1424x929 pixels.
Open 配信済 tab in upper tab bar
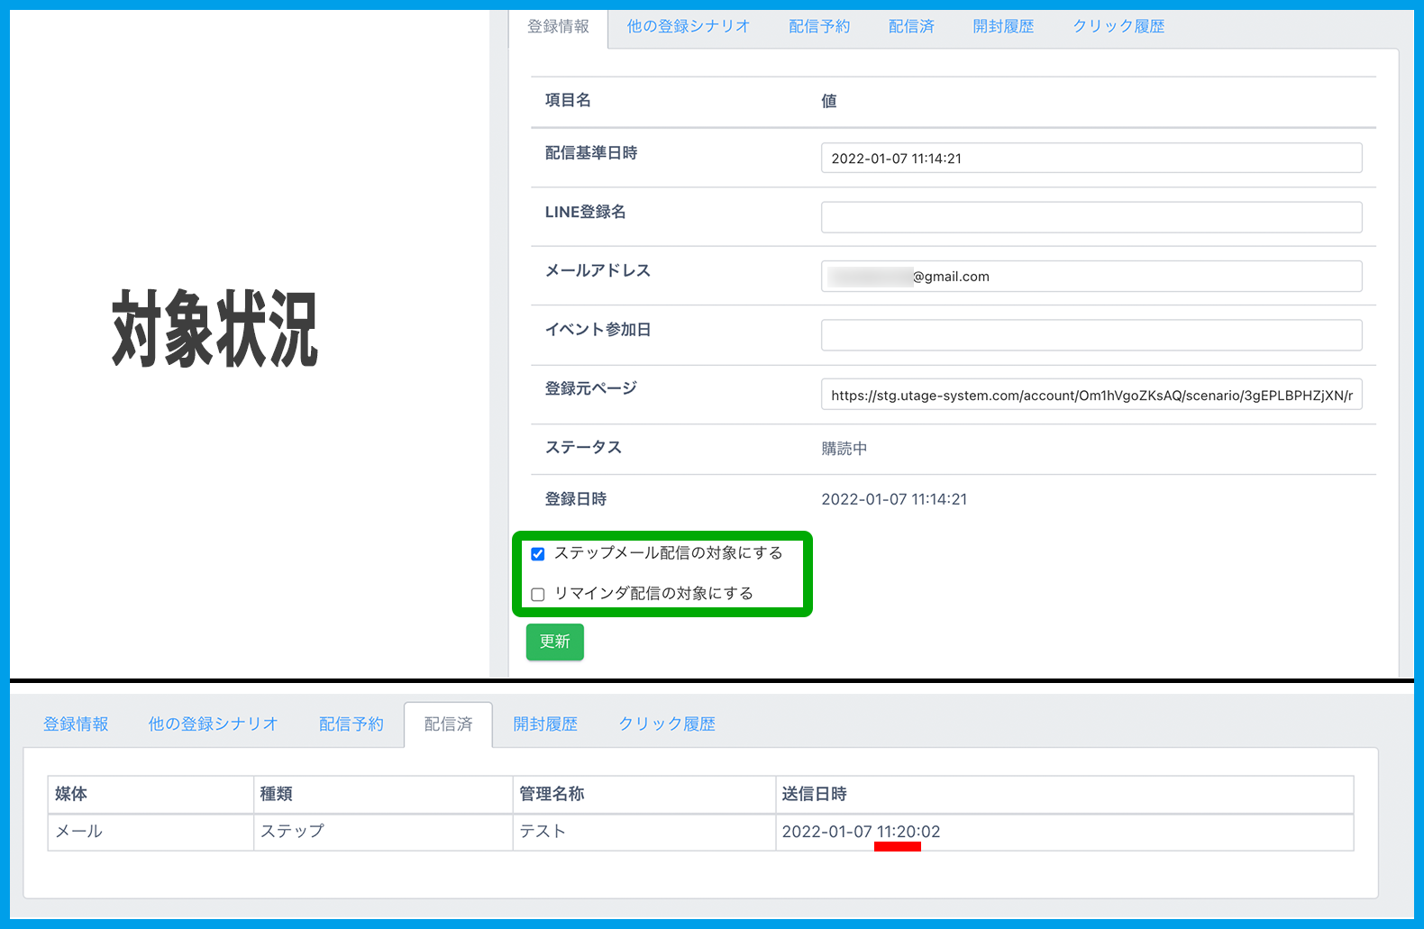tap(911, 27)
